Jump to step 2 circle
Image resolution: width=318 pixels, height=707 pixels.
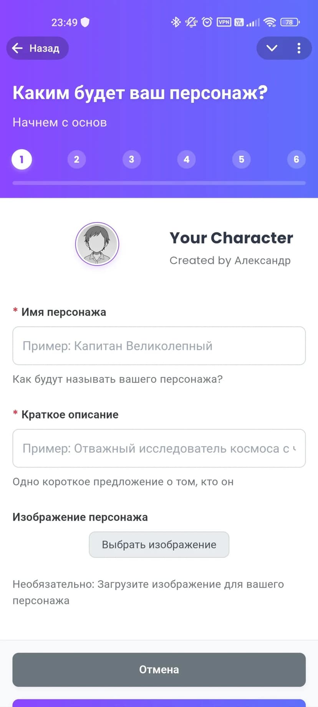(x=76, y=159)
